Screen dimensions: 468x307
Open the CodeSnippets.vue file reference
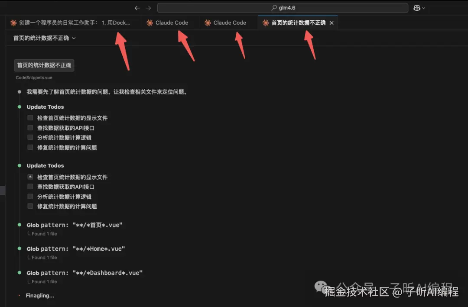pos(33,78)
